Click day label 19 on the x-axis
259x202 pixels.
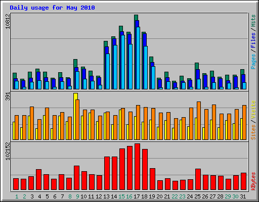(x=152, y=196)
